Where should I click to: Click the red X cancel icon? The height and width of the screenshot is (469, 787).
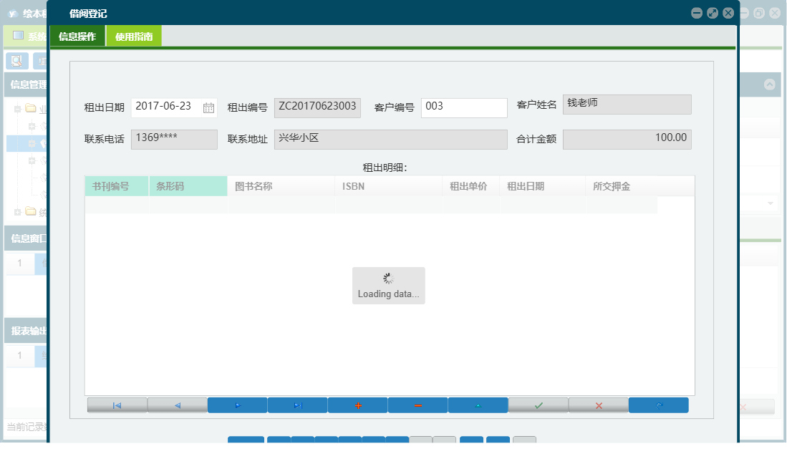pos(598,405)
